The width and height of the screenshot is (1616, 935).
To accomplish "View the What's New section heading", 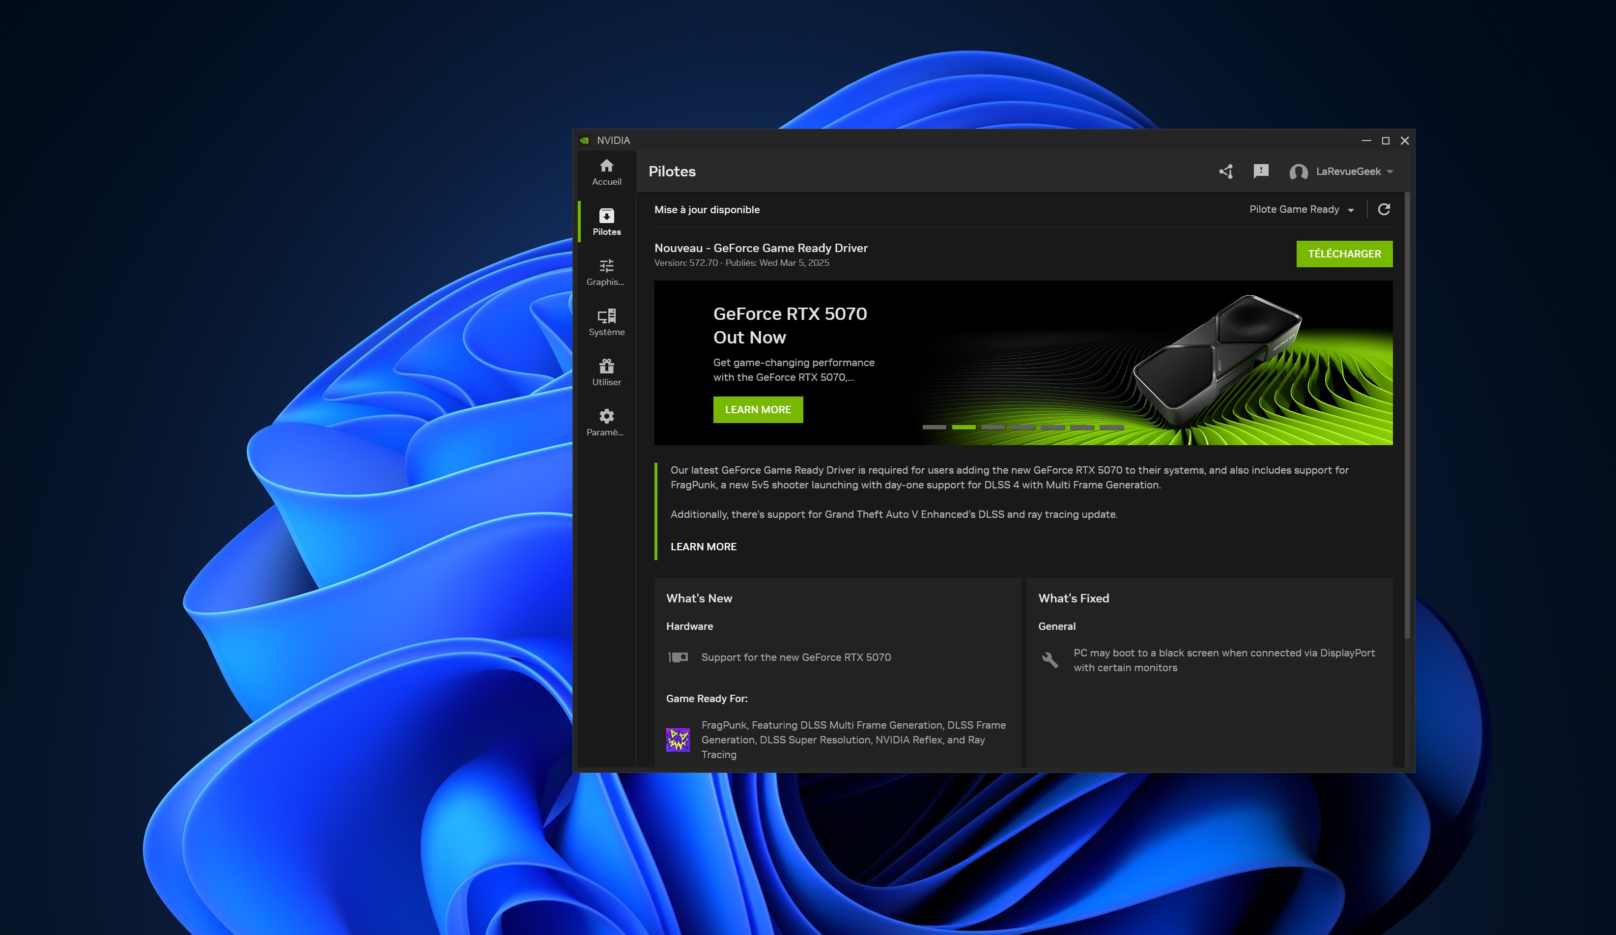I will (699, 597).
